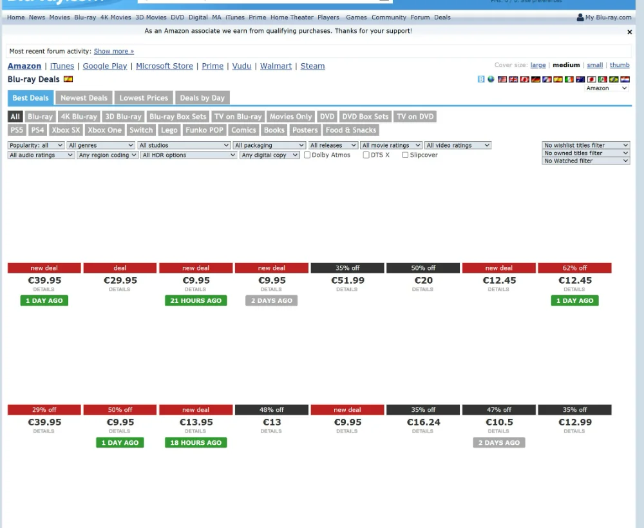
Task: Click the blue B icon beside the globe
Action: (x=480, y=79)
